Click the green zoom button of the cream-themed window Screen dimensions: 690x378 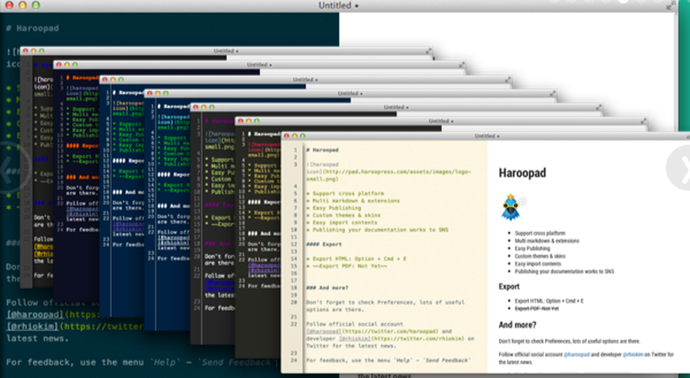pyautogui.click(x=302, y=136)
